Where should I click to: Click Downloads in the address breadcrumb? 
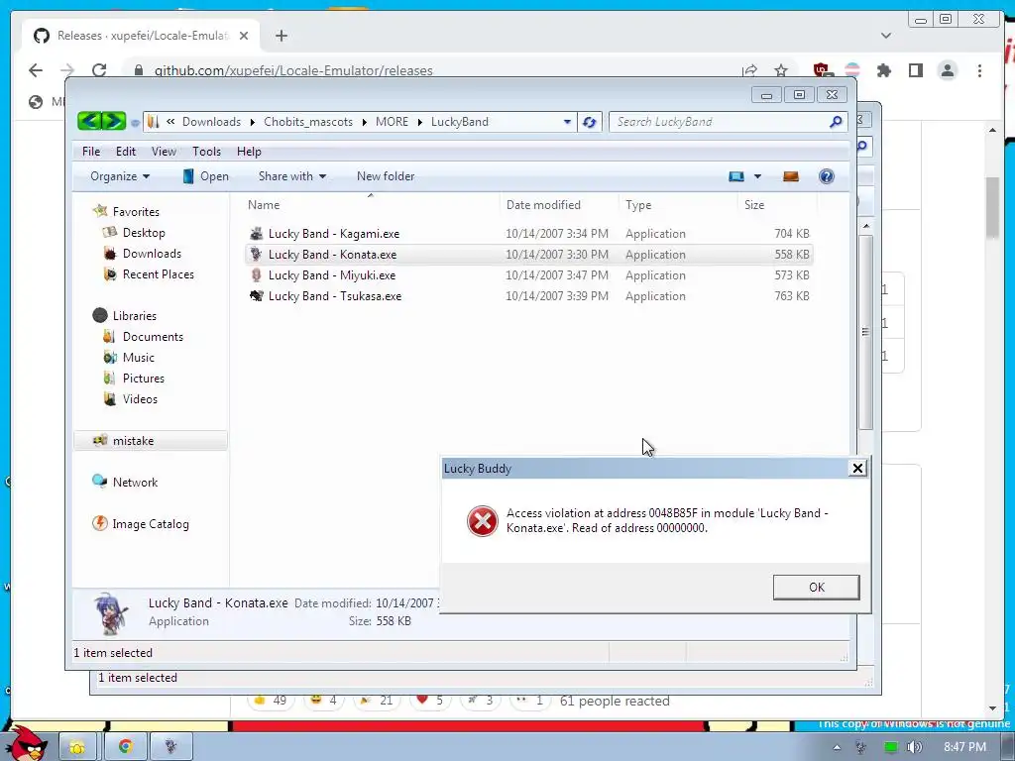211,122
